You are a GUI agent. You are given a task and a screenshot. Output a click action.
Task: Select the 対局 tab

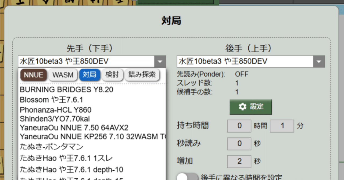pyautogui.click(x=90, y=75)
